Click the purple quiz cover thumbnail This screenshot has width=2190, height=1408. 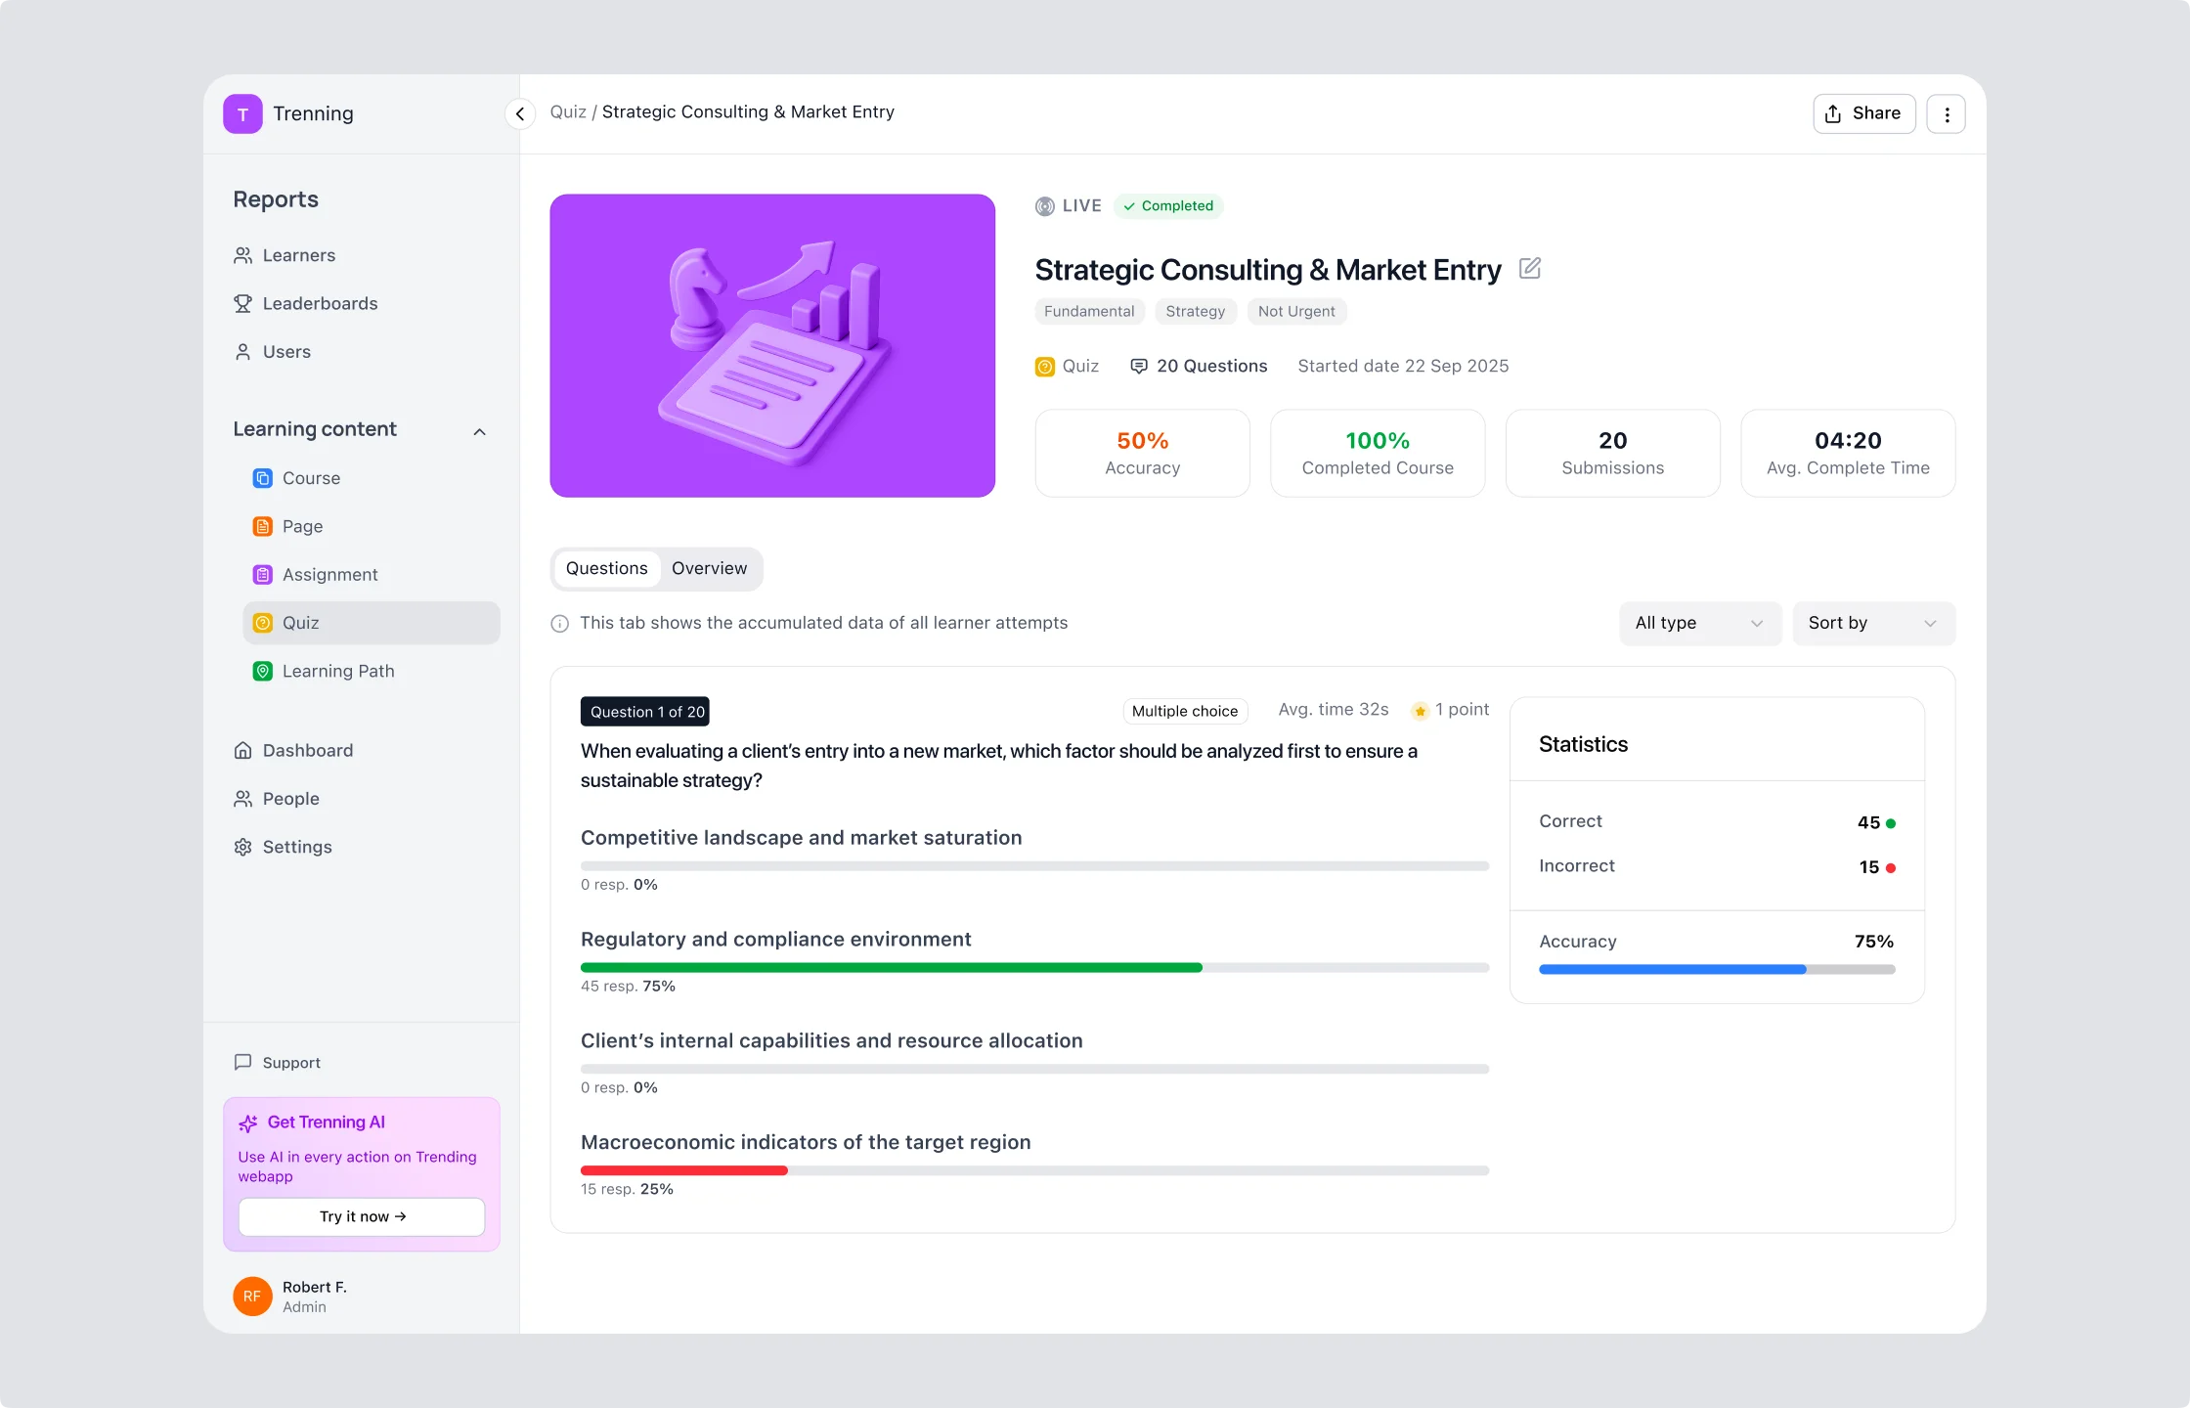point(772,345)
